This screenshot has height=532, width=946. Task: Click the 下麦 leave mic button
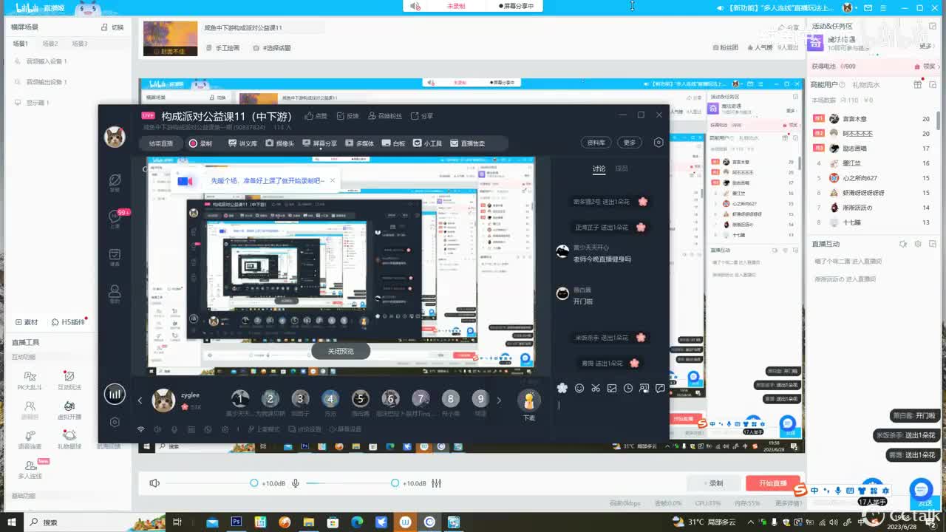(529, 405)
